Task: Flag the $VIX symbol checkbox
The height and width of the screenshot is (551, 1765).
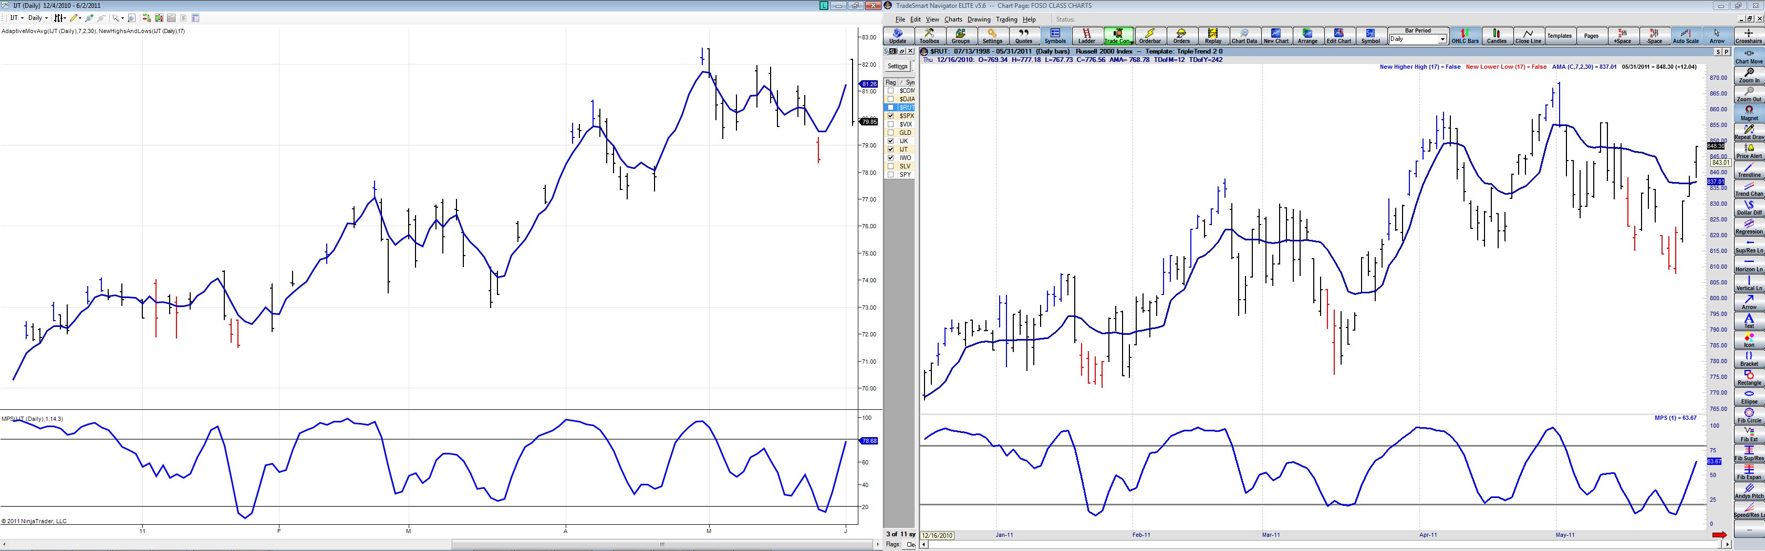Action: tap(891, 124)
